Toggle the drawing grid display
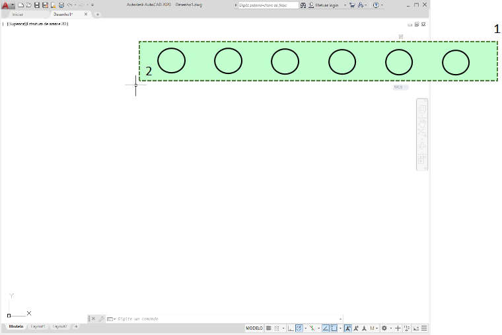Image resolution: width=502 pixels, height=335 pixels. (269, 328)
